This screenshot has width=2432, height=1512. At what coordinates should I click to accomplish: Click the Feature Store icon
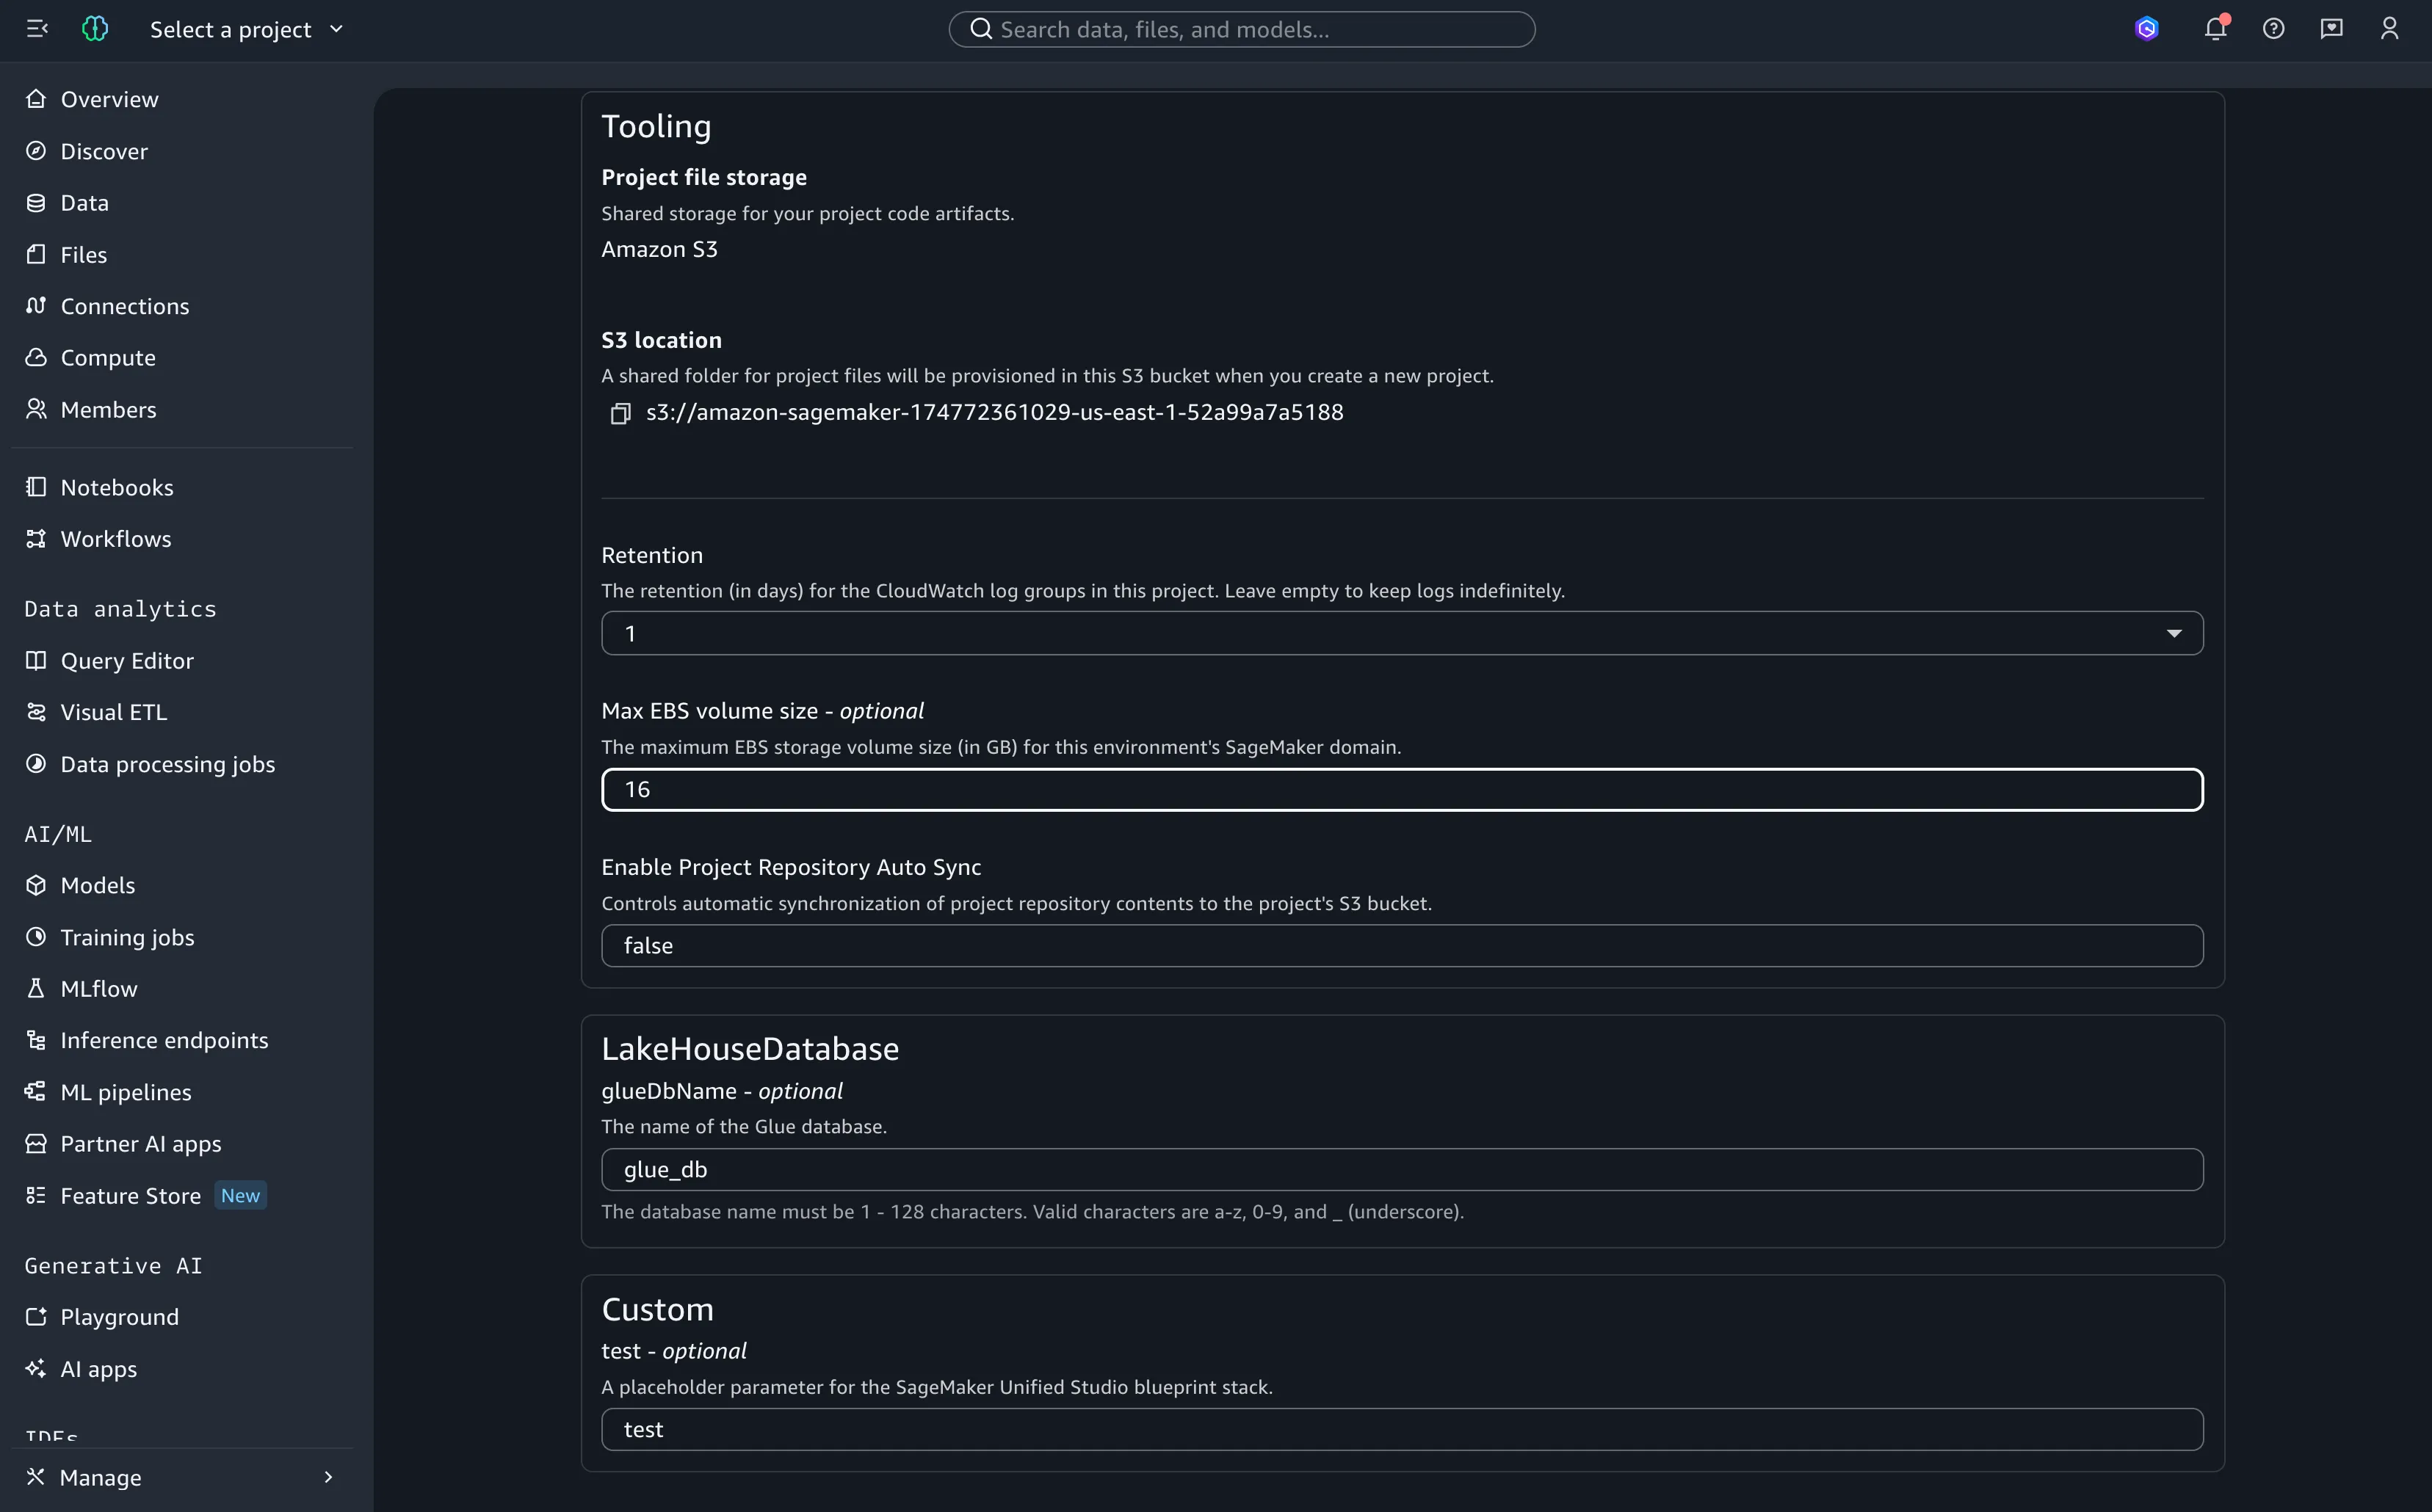point(36,1196)
